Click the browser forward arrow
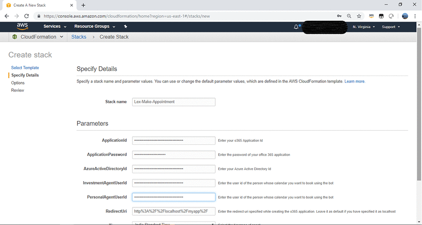 point(17,16)
